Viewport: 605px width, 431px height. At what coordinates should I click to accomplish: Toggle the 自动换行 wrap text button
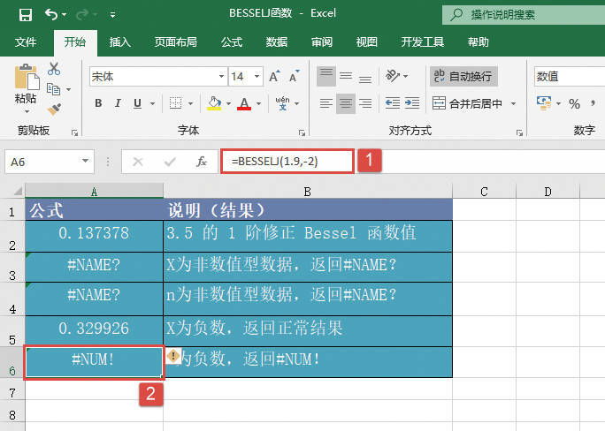coord(463,77)
